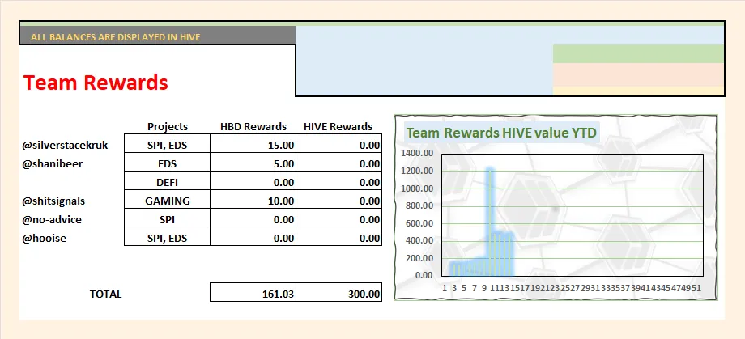Click the 1200.00 axis label on chart
This screenshot has width=745, height=339.
417,171
